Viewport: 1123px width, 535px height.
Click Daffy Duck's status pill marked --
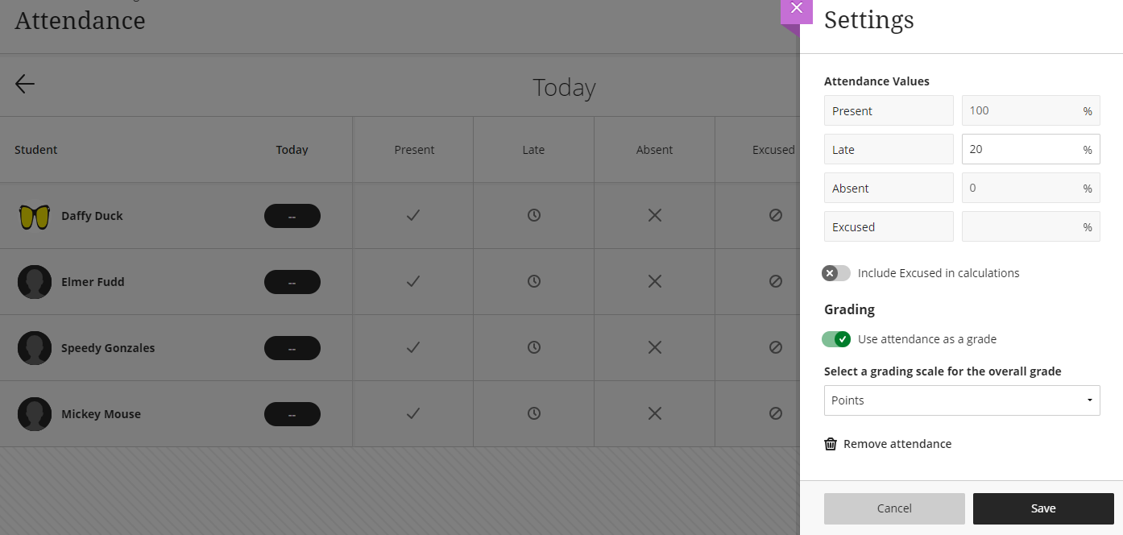click(292, 215)
